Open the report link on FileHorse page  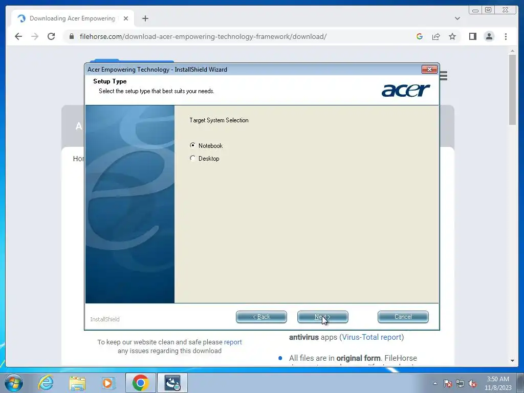(x=233, y=342)
